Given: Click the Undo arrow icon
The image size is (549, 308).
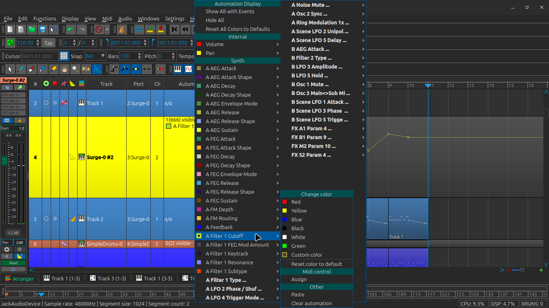Looking at the screenshot, I should click(71, 29).
